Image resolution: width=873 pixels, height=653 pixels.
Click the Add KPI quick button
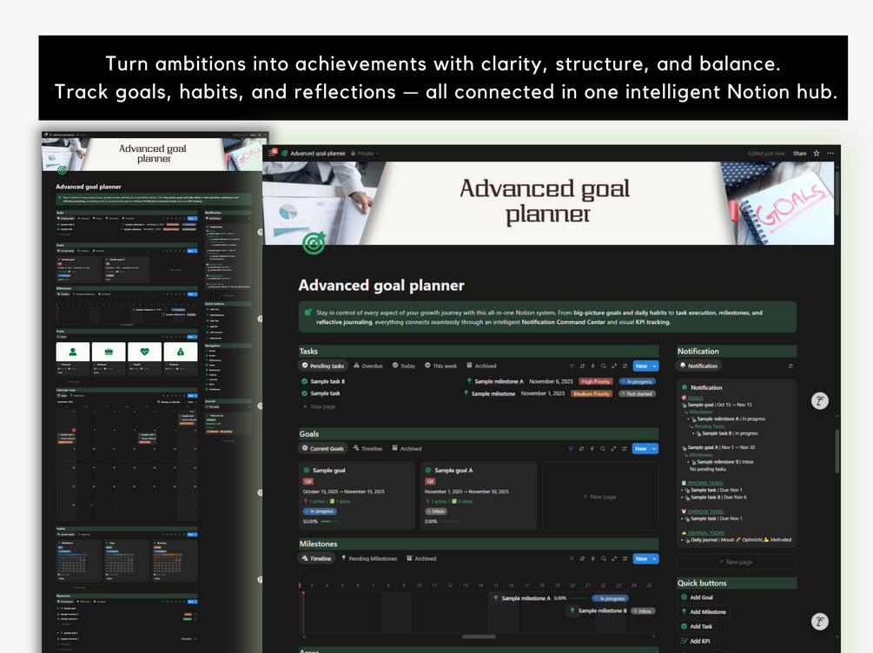pos(696,641)
